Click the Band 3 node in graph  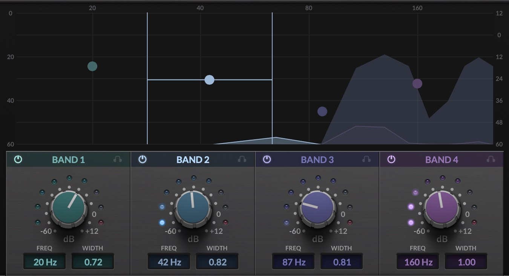[322, 111]
